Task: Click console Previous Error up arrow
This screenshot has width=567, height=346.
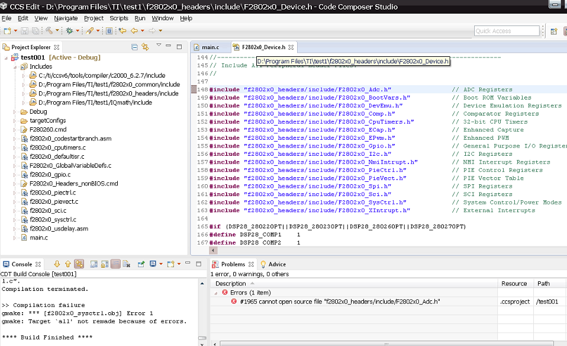Action: (68, 264)
